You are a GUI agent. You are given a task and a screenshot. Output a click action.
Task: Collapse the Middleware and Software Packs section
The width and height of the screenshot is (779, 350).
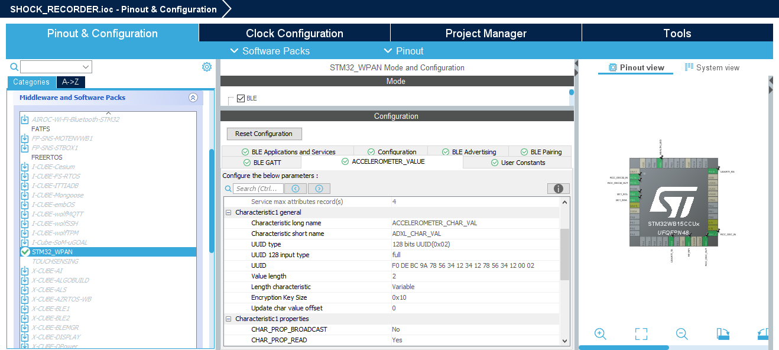[193, 98]
